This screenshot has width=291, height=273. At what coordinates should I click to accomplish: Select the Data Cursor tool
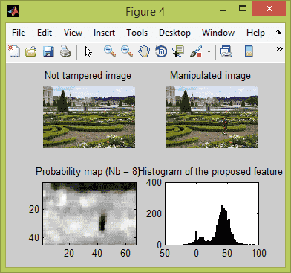(x=178, y=51)
